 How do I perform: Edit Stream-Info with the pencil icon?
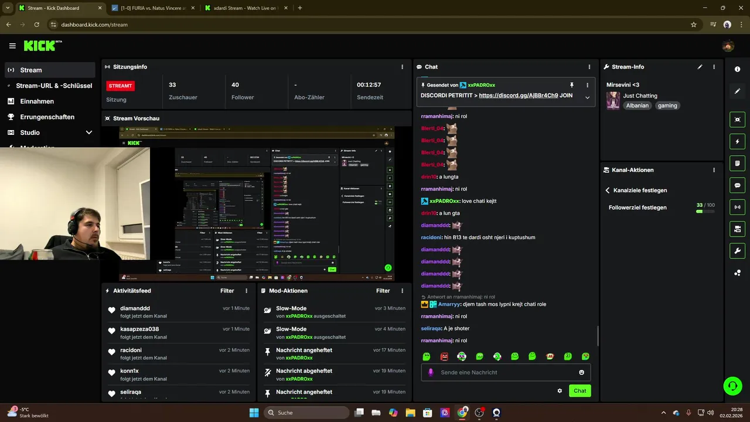700,67
